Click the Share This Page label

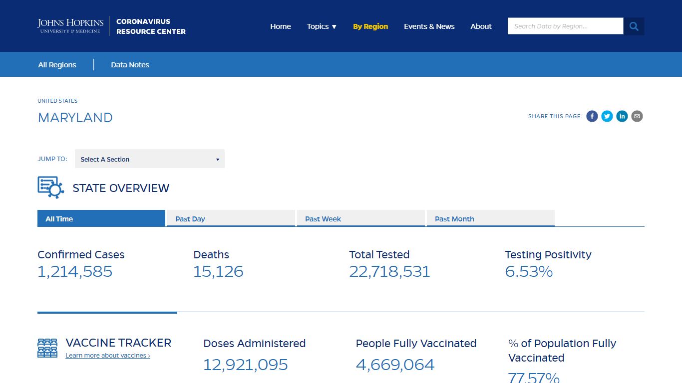click(x=555, y=116)
